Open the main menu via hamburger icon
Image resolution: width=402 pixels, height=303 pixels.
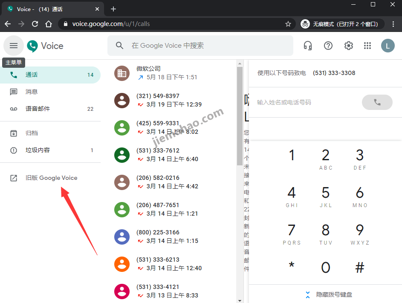[13, 45]
